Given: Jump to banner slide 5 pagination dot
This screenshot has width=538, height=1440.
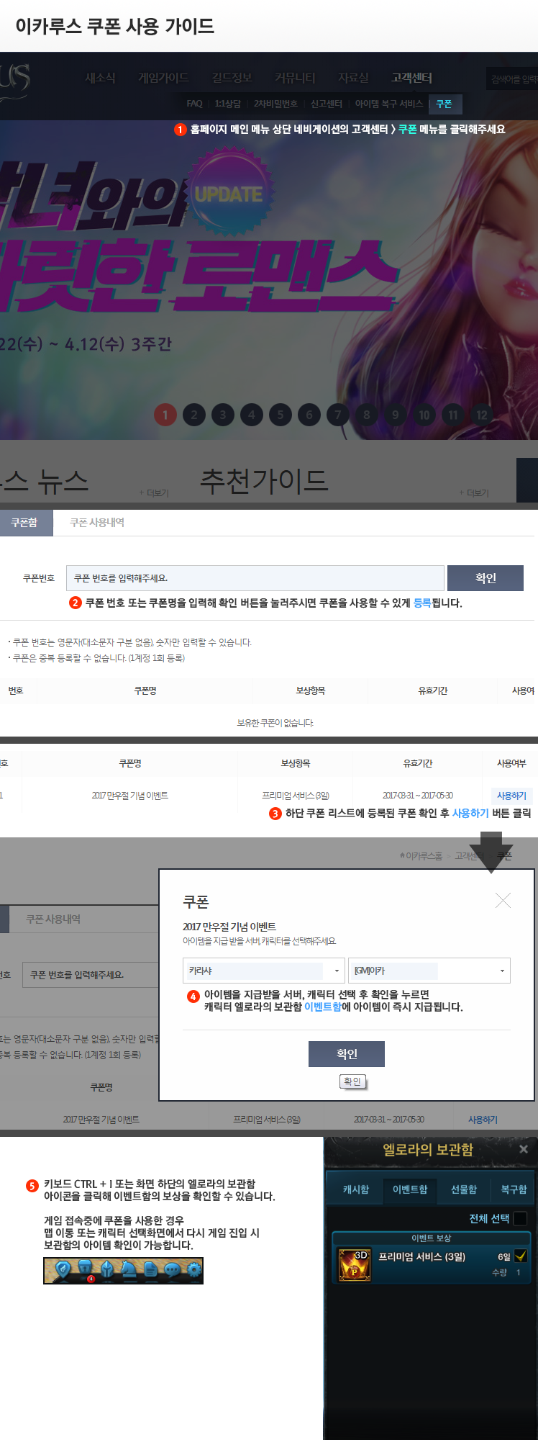Looking at the screenshot, I should pos(281,415).
